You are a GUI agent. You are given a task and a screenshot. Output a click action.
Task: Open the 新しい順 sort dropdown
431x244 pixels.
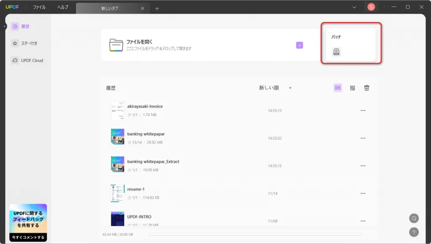click(275, 88)
